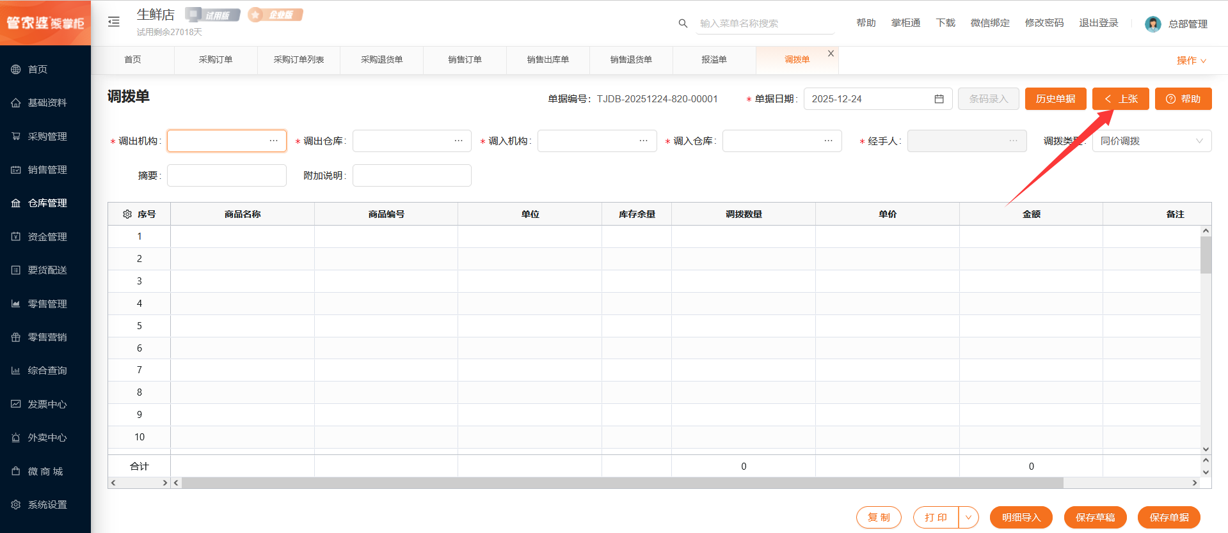
Task: Click the search magnifier icon
Action: pos(683,24)
